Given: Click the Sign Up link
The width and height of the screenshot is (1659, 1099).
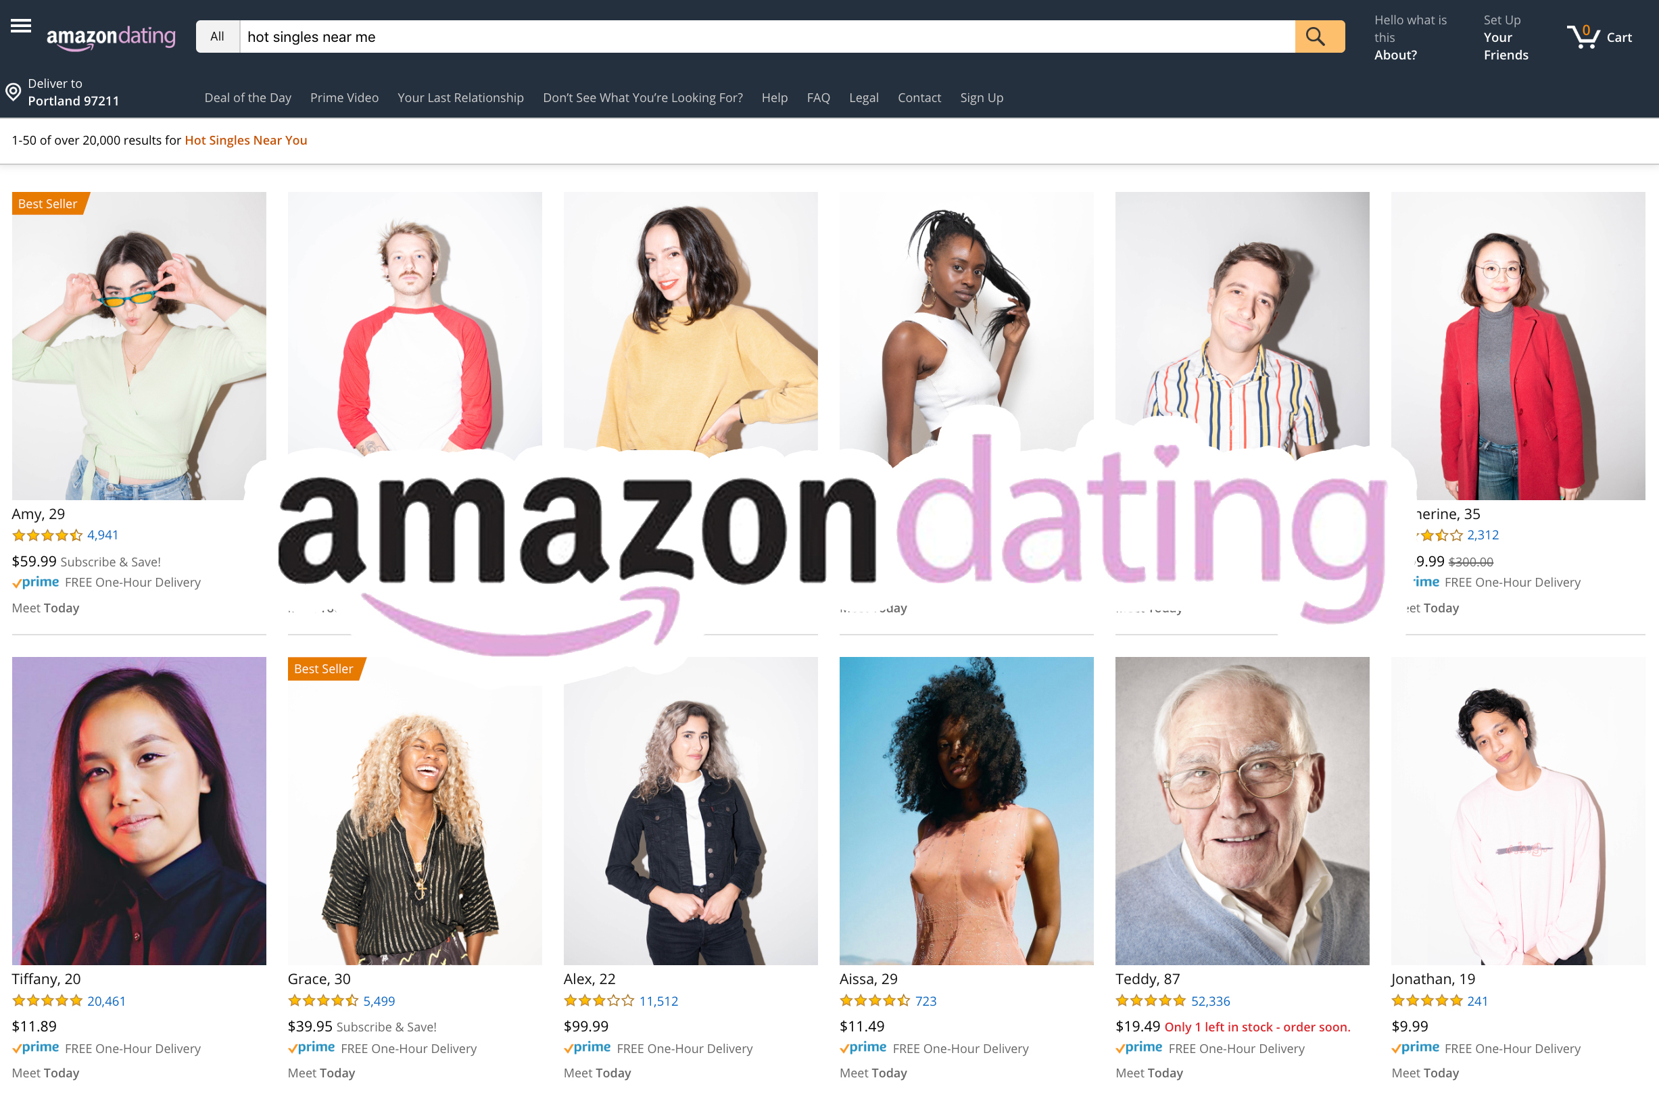Looking at the screenshot, I should pos(981,97).
